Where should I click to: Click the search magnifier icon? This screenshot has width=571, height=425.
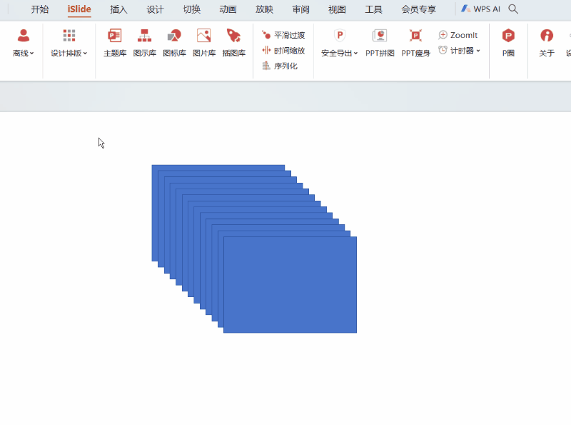tap(513, 9)
